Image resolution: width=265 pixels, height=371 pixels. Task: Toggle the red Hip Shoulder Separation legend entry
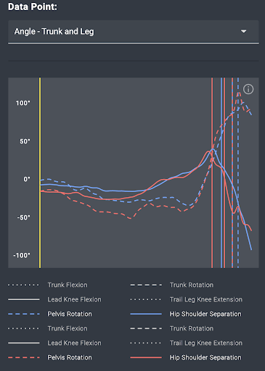point(186,357)
